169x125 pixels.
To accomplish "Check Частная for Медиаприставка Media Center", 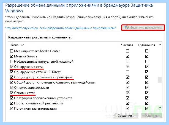I will (127, 51).
